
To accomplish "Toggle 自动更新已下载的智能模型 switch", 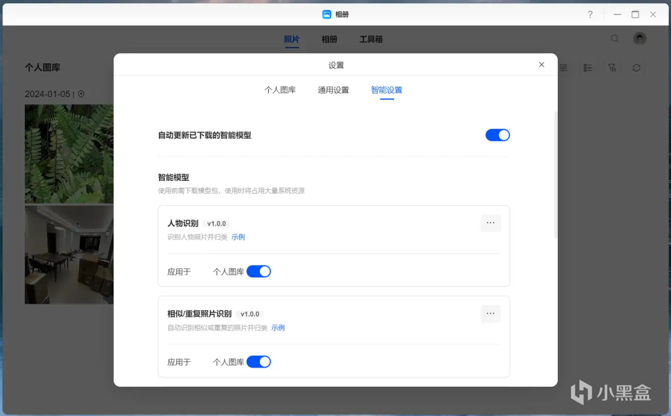I will tap(497, 135).
